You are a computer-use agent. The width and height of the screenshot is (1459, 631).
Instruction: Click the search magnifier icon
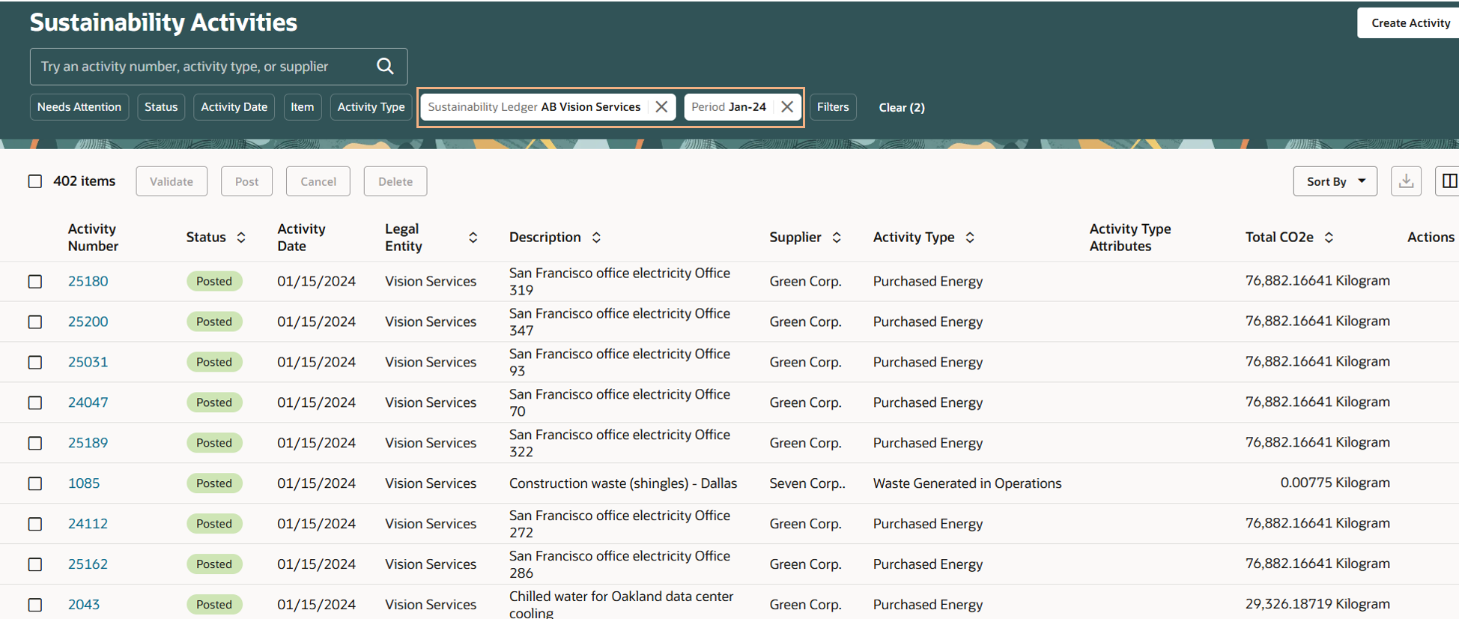coord(385,66)
